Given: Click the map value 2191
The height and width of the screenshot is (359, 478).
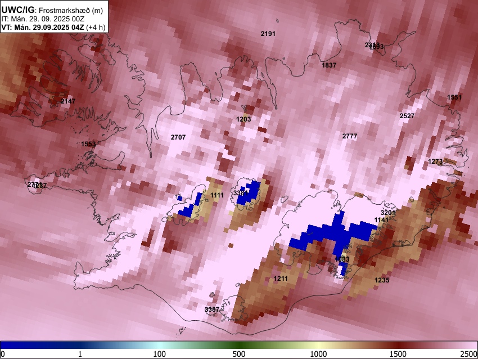Looking at the screenshot, I should [268, 34].
